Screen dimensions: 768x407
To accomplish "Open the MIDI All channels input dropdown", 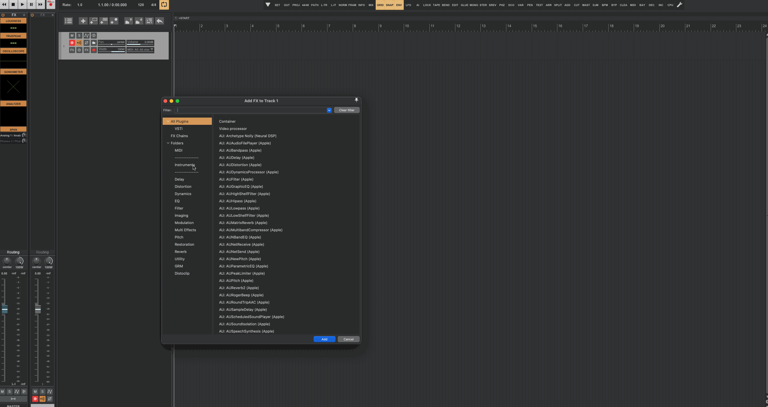I will coord(140,50).
